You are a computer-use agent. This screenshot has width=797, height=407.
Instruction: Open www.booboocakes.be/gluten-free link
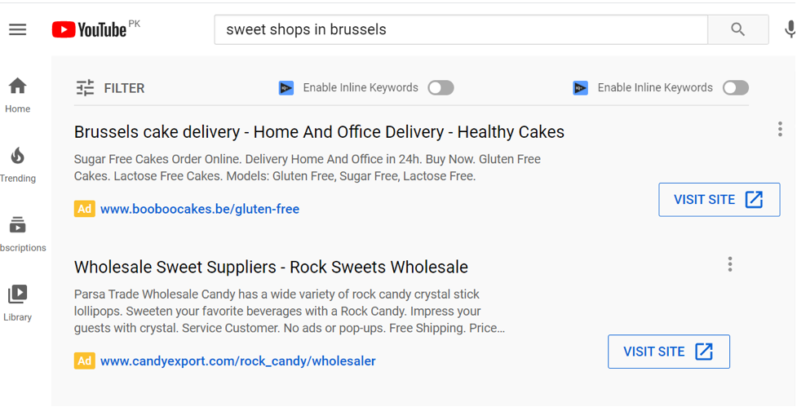click(x=200, y=209)
